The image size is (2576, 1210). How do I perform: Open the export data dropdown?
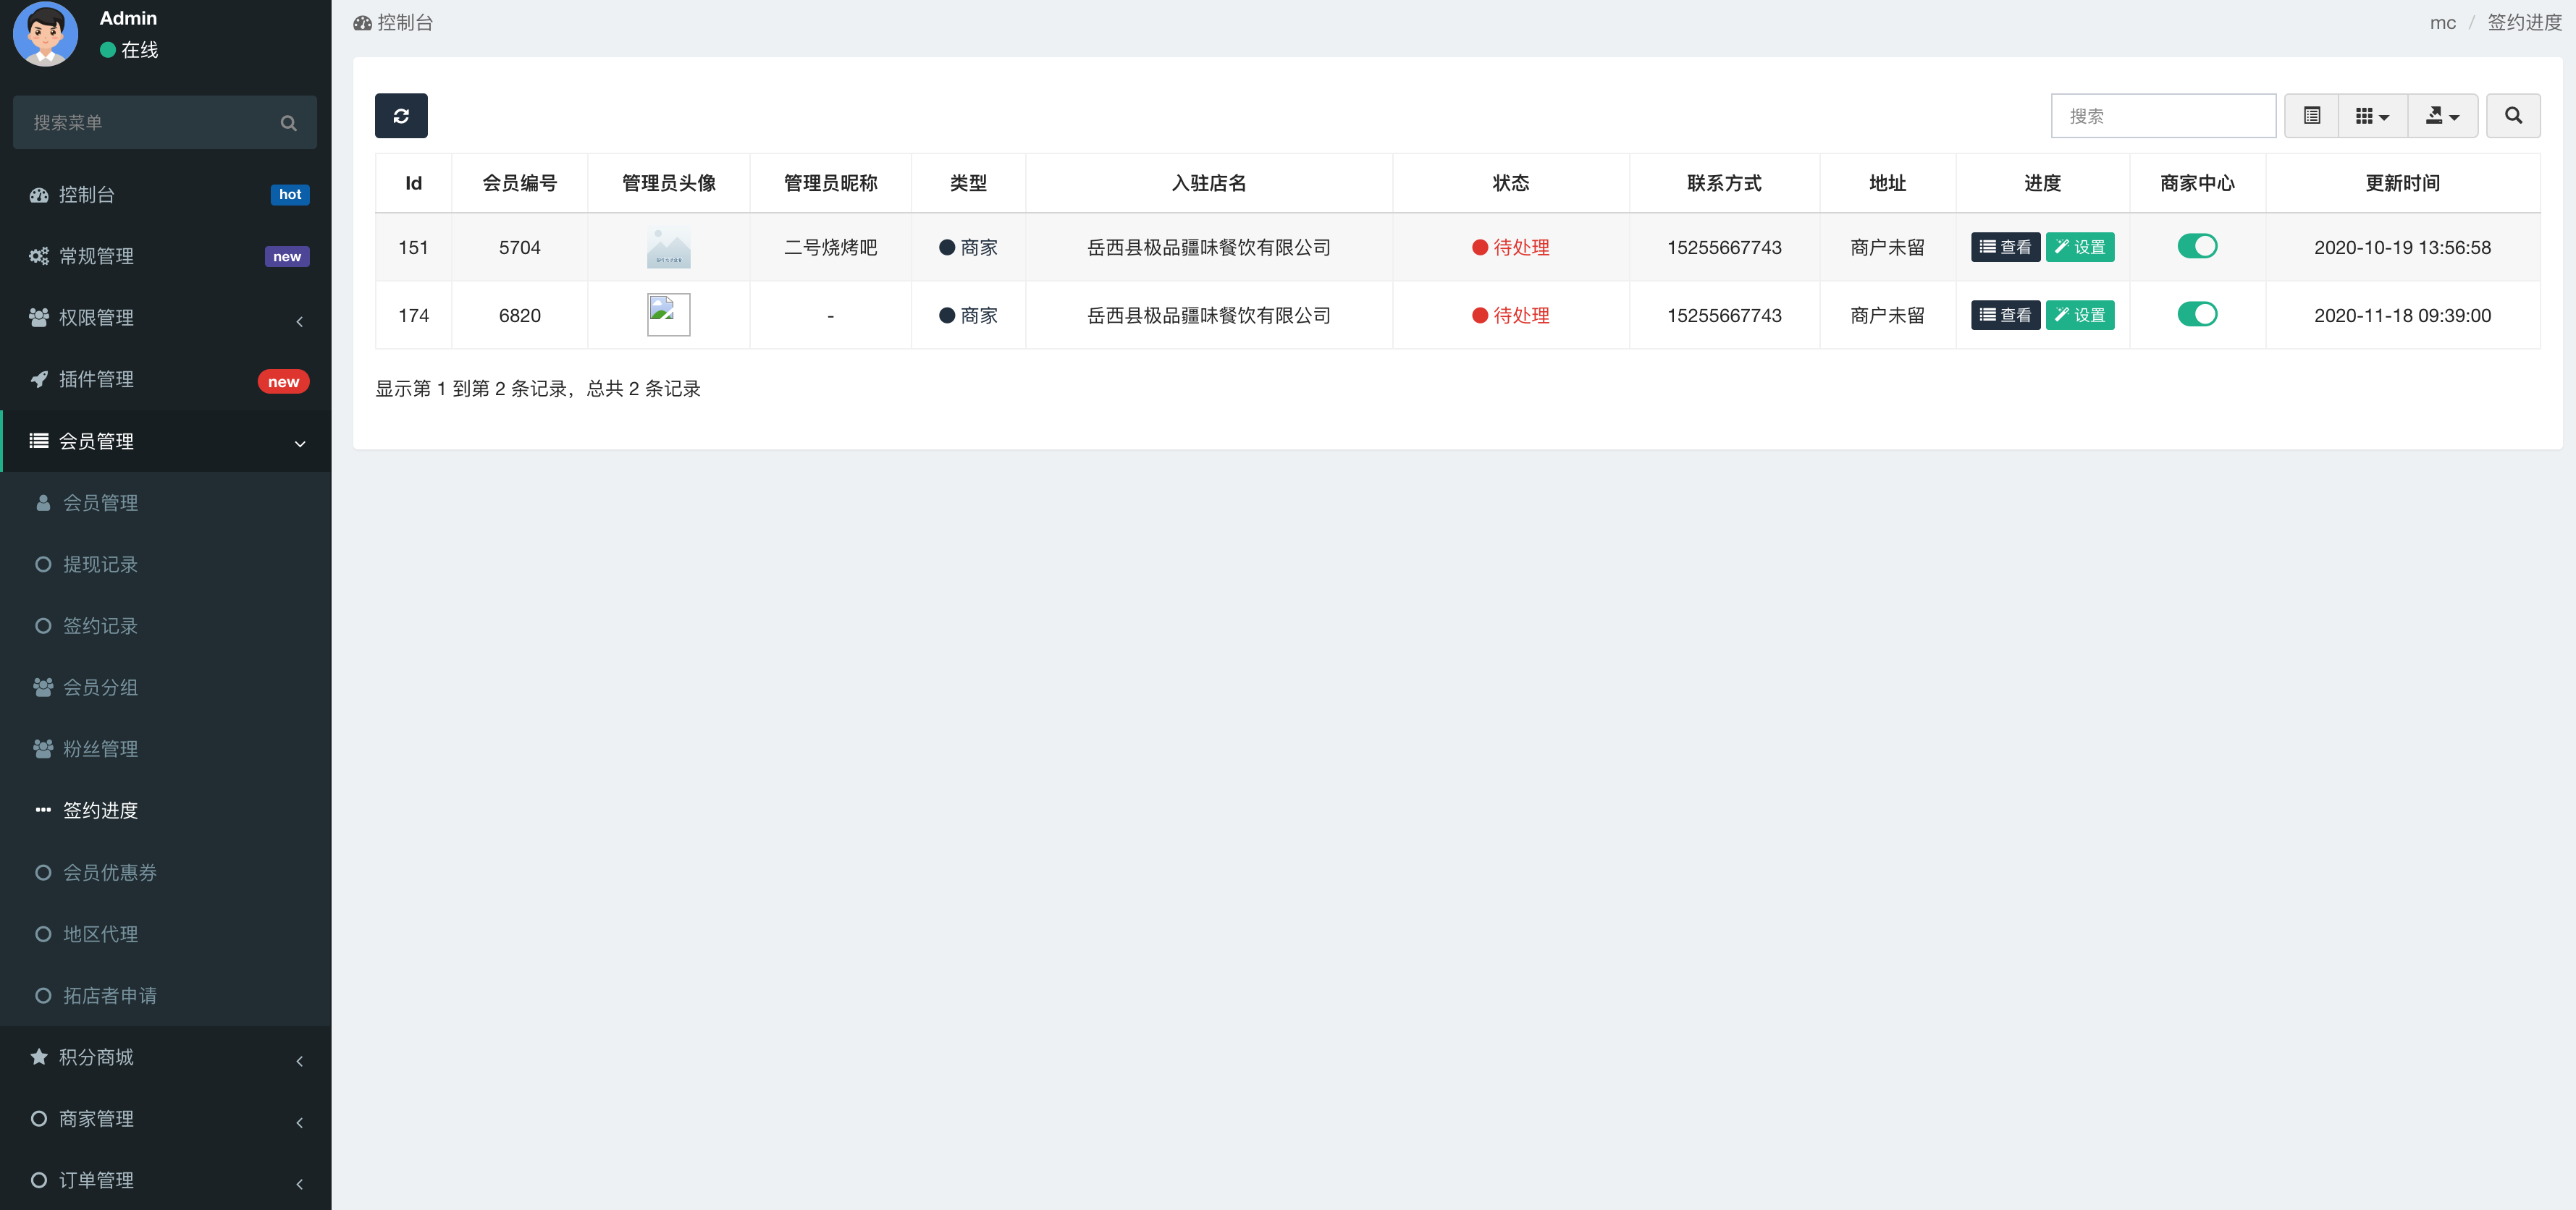pyautogui.click(x=2442, y=116)
